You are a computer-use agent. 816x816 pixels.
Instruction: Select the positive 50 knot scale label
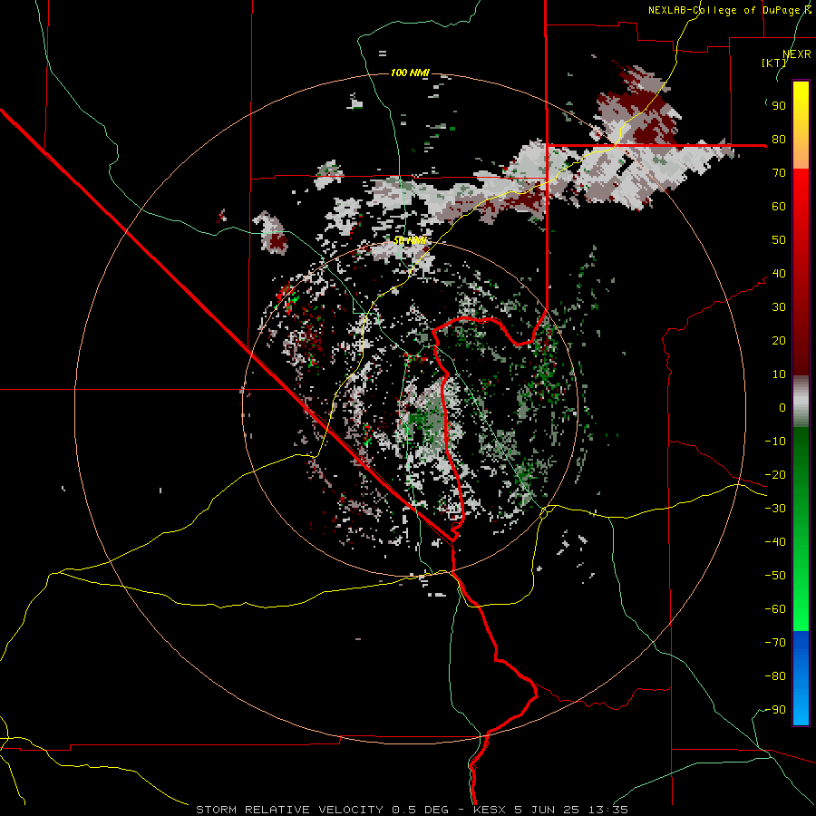click(x=779, y=240)
